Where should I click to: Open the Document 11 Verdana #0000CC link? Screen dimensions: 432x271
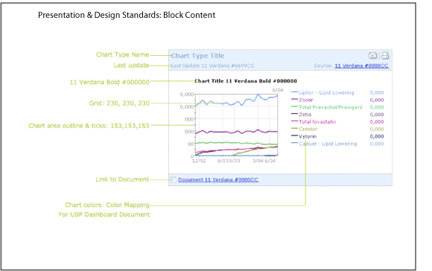pyautogui.click(x=218, y=180)
